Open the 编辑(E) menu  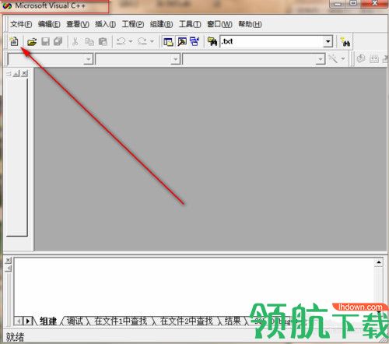(x=49, y=24)
